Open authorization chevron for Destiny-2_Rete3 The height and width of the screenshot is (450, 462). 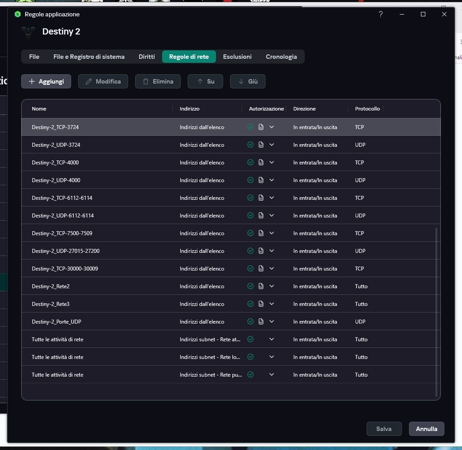pos(272,304)
